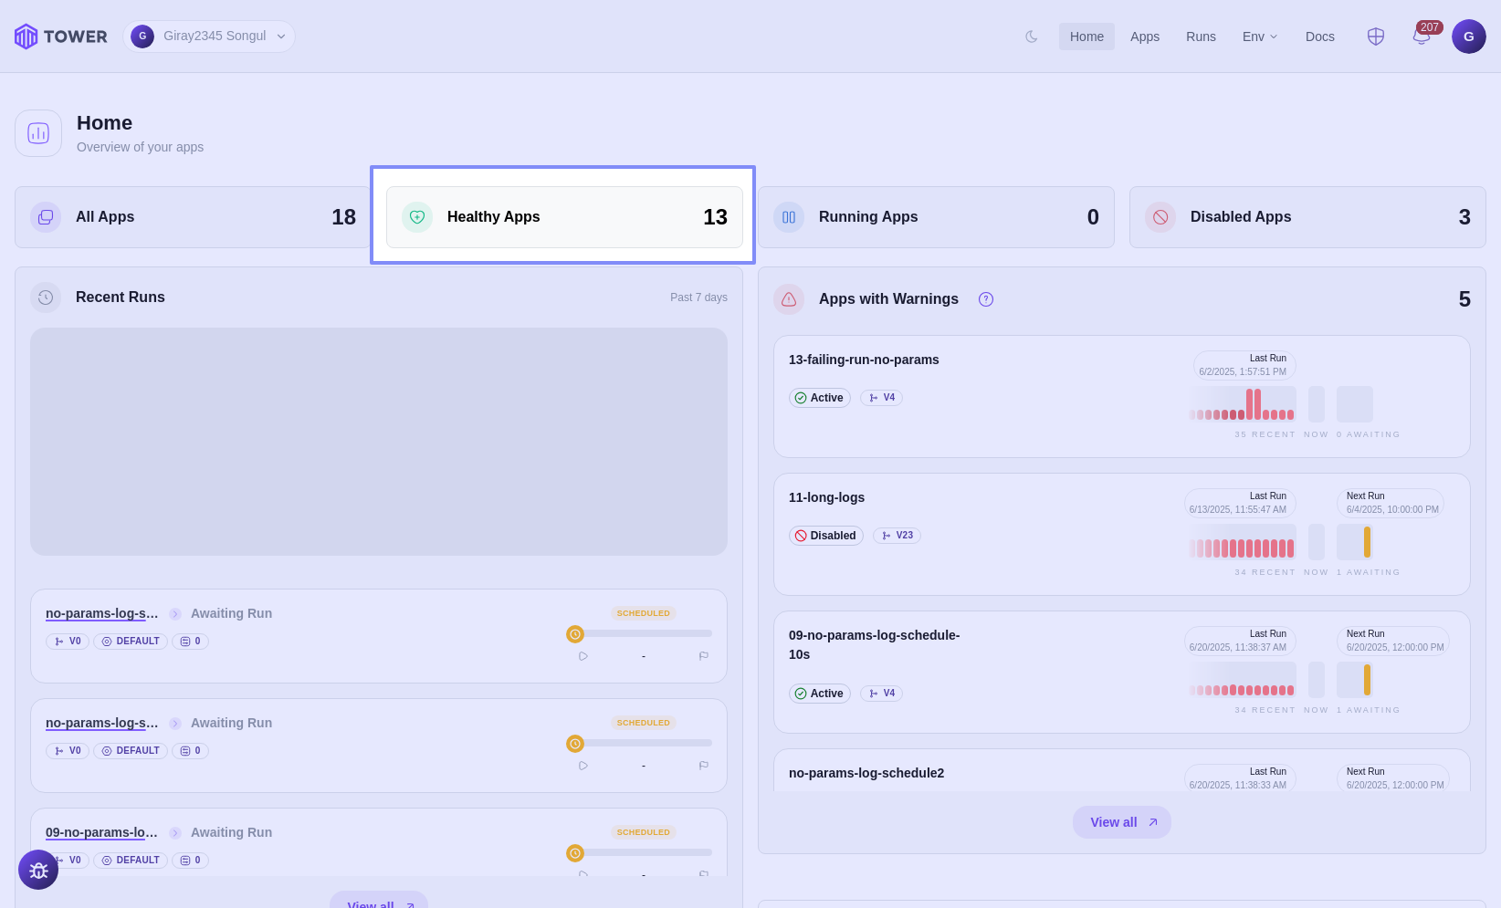Click the Disabled status badge on 11-long-logs

click(x=825, y=536)
